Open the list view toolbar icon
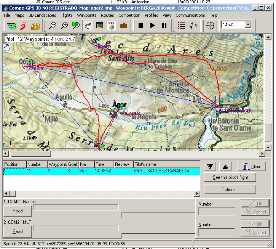The width and height of the screenshot is (276, 249). [182, 26]
